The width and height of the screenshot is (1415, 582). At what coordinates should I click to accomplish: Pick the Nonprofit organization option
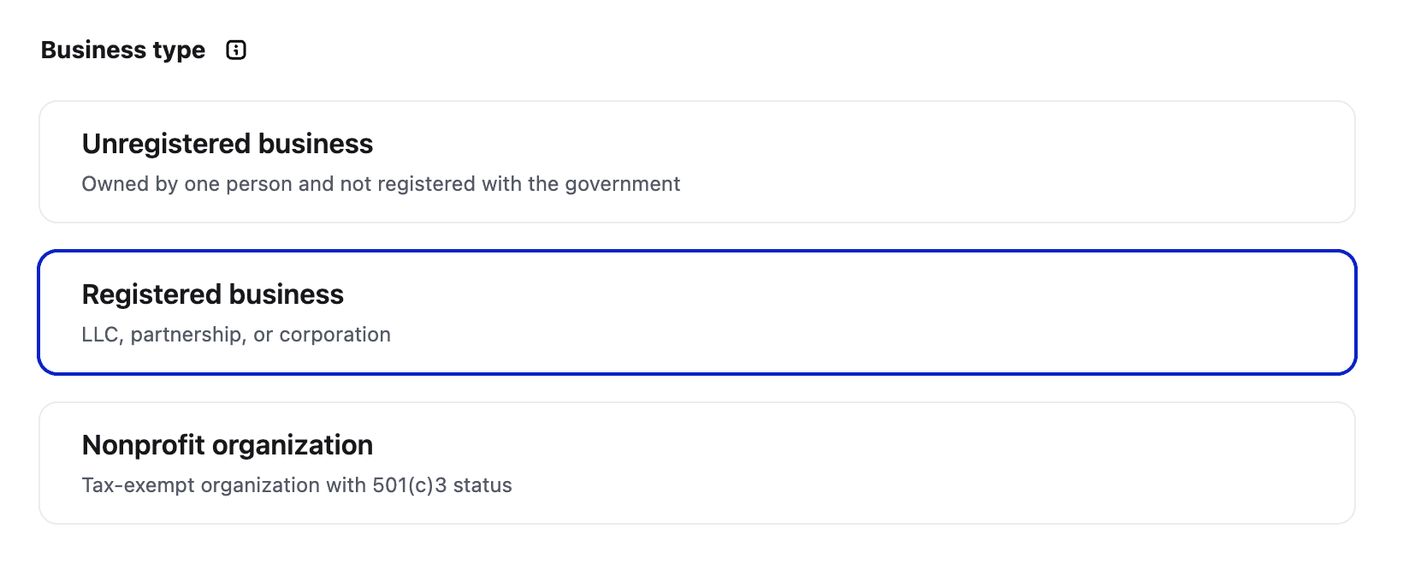697,463
